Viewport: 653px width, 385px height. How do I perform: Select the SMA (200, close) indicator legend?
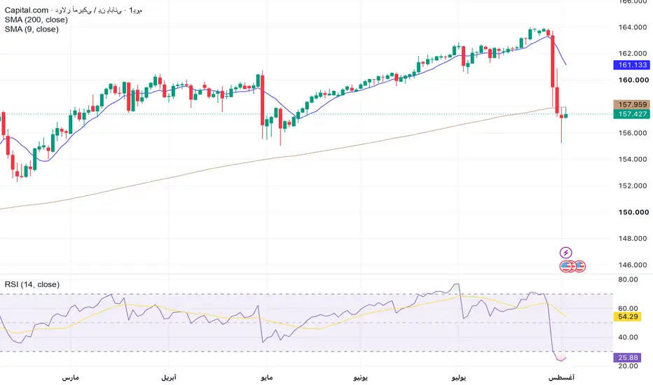36,20
